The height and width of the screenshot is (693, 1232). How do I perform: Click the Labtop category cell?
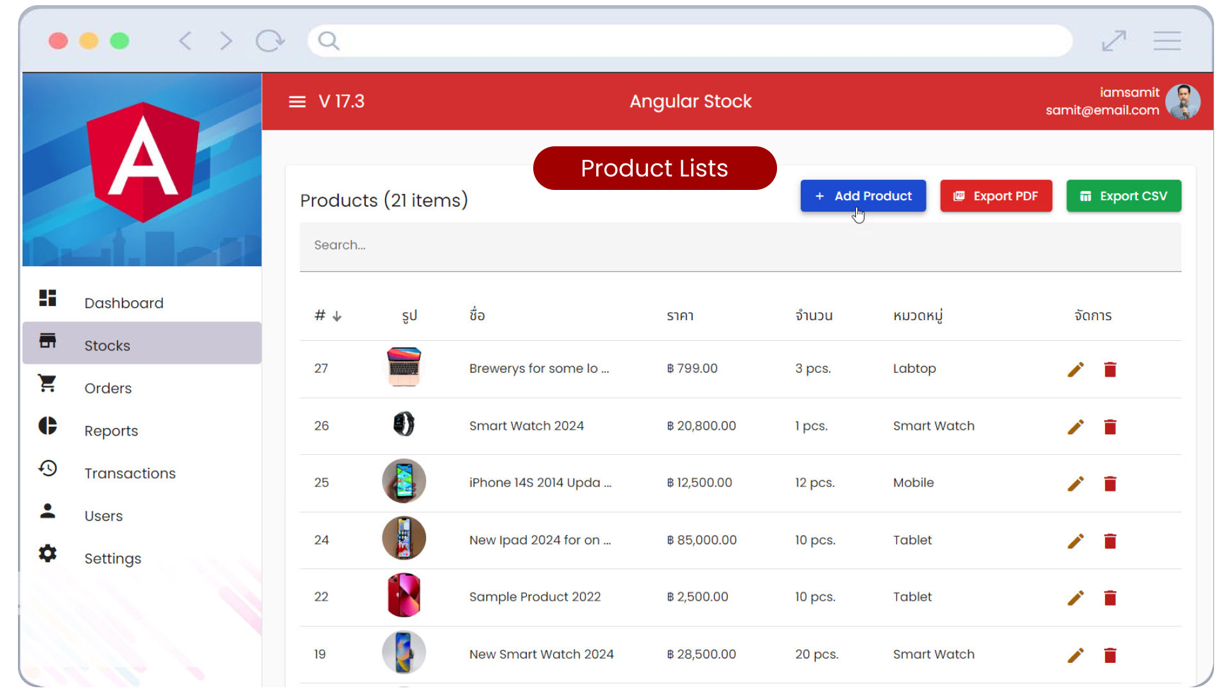914,369
